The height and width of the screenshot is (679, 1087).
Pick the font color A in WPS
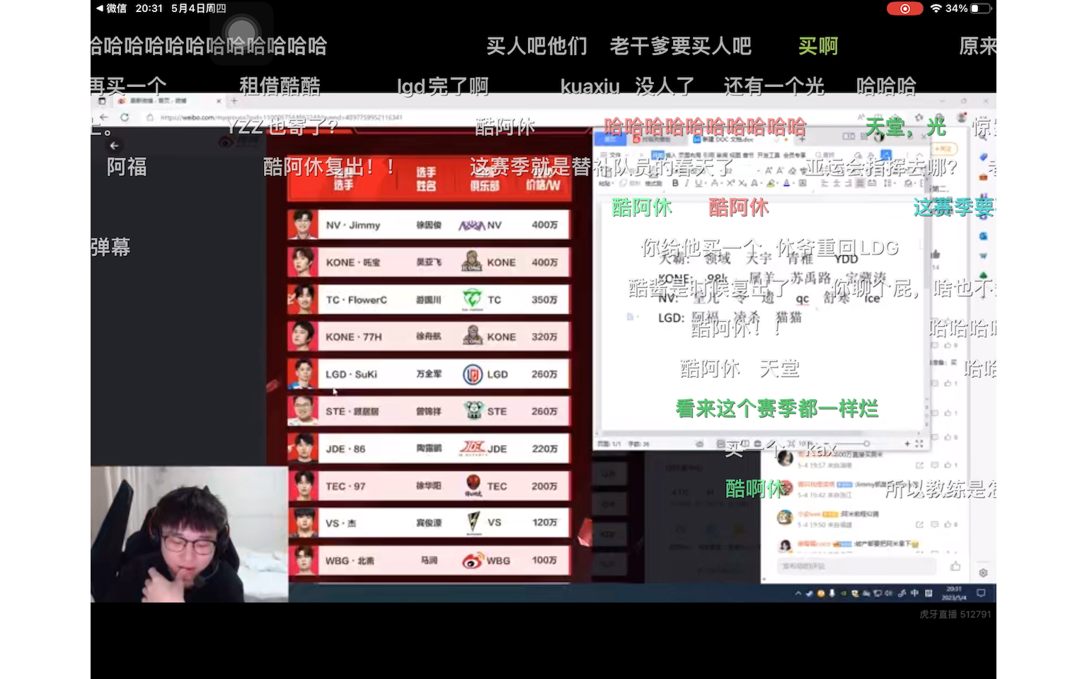pyautogui.click(x=786, y=183)
